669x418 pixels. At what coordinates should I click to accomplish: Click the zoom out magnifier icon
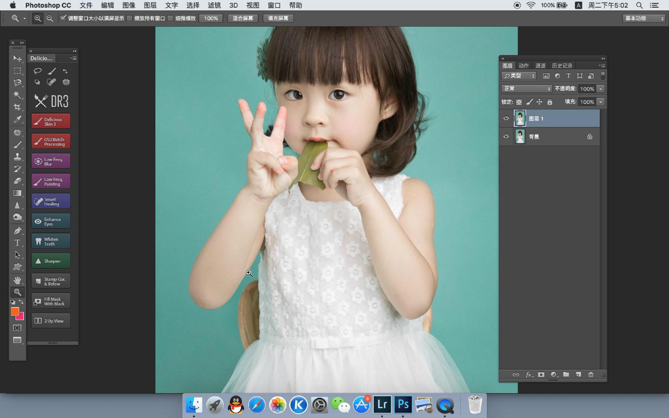coord(50,19)
